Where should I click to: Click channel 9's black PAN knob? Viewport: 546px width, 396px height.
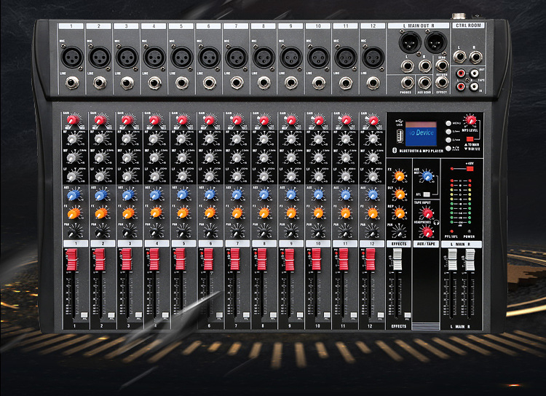pyautogui.click(x=290, y=229)
